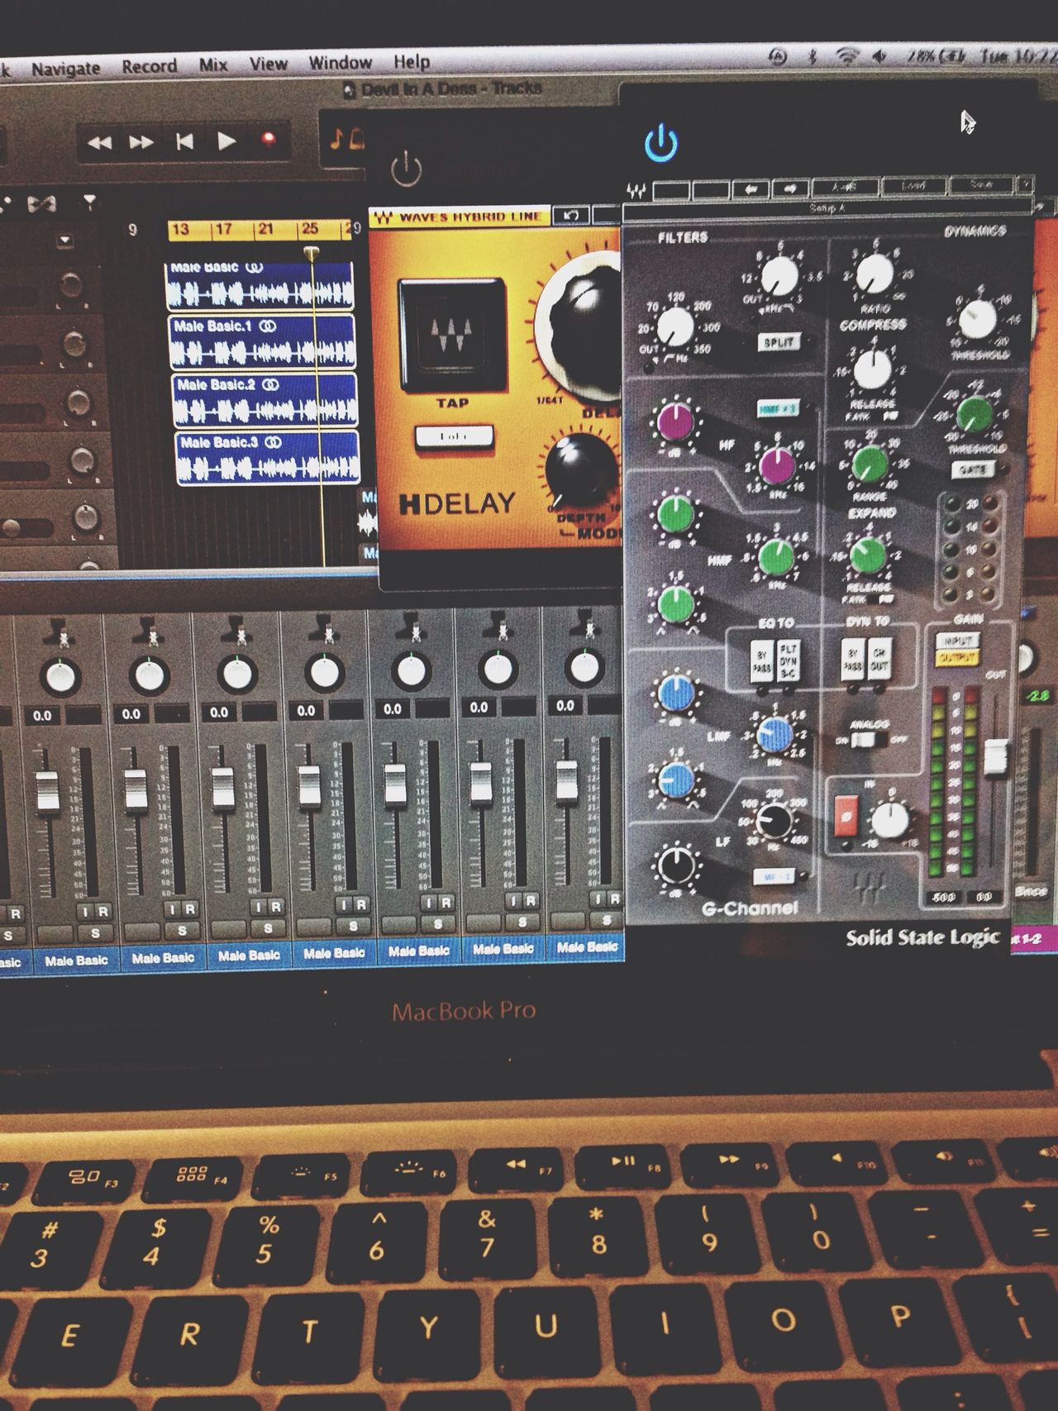Image resolution: width=1058 pixels, height=1411 pixels.
Task: Click the Fast Forward transport button
Action: (x=141, y=142)
